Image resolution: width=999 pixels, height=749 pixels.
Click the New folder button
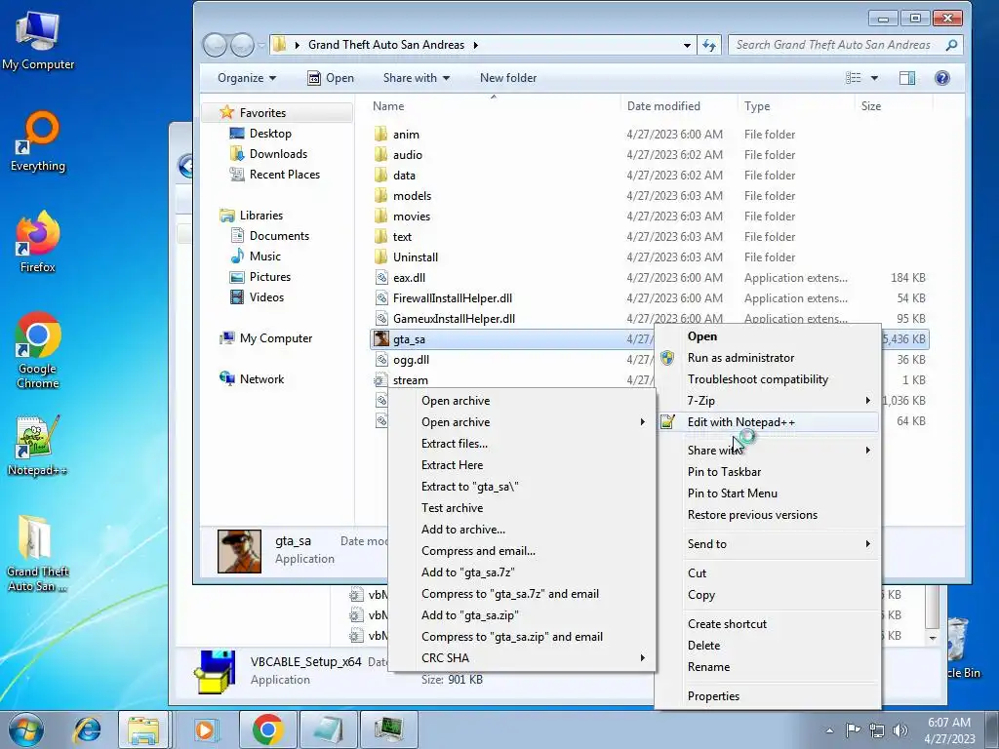coord(507,78)
